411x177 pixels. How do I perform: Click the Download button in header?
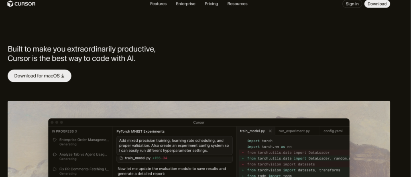tap(377, 4)
